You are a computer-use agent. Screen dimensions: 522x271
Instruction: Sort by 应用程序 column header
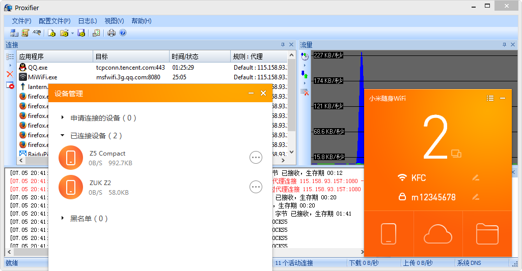pyautogui.click(x=55, y=56)
